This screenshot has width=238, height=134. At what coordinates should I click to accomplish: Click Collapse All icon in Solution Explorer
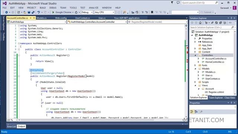[221, 23]
